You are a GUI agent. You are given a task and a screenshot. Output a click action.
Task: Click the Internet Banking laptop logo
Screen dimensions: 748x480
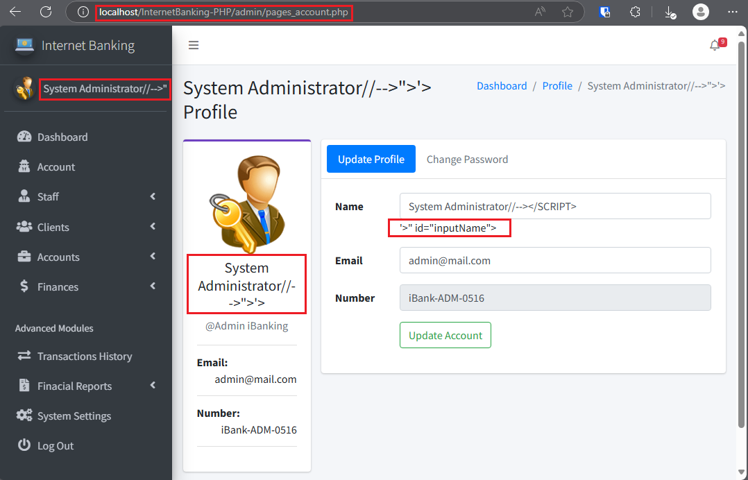point(24,45)
